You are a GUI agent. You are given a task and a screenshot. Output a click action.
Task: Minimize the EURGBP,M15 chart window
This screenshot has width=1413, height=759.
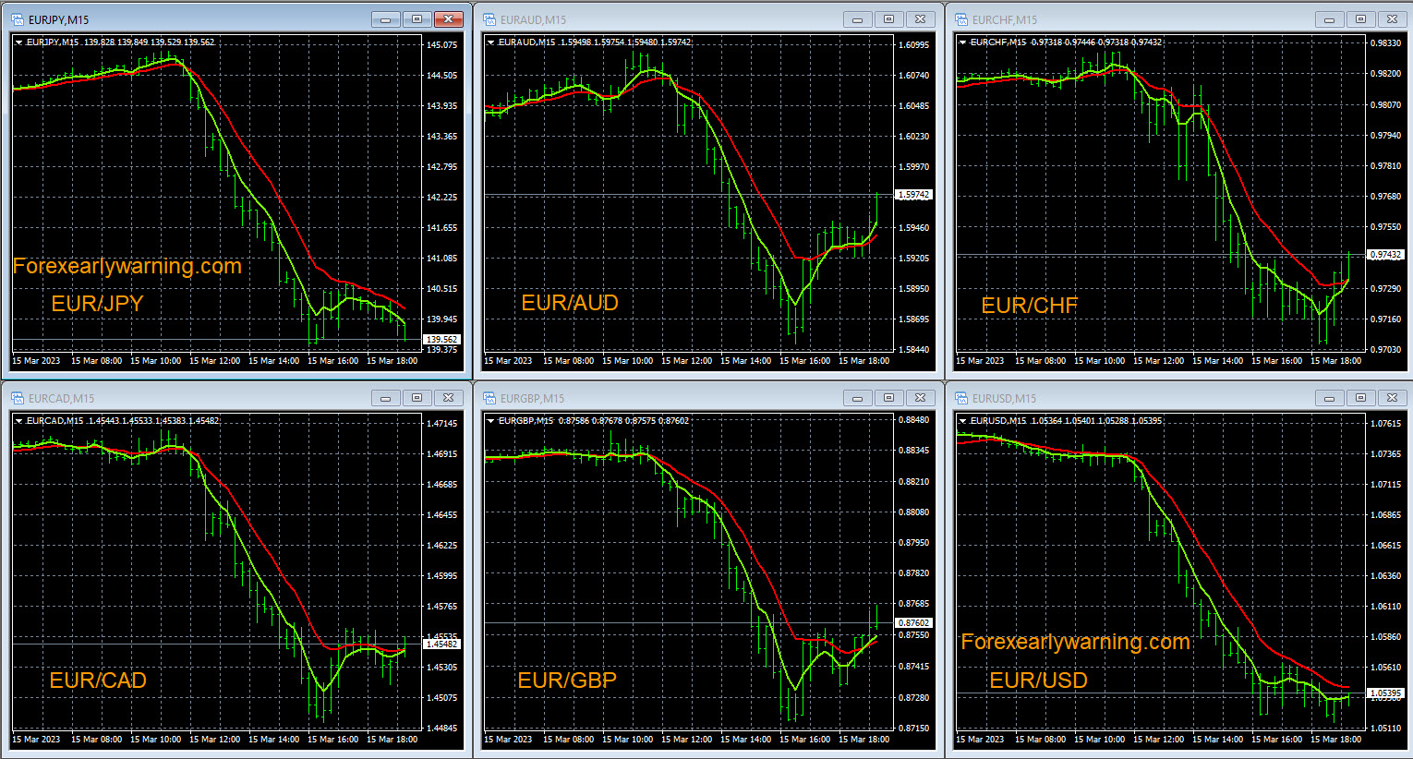857,398
